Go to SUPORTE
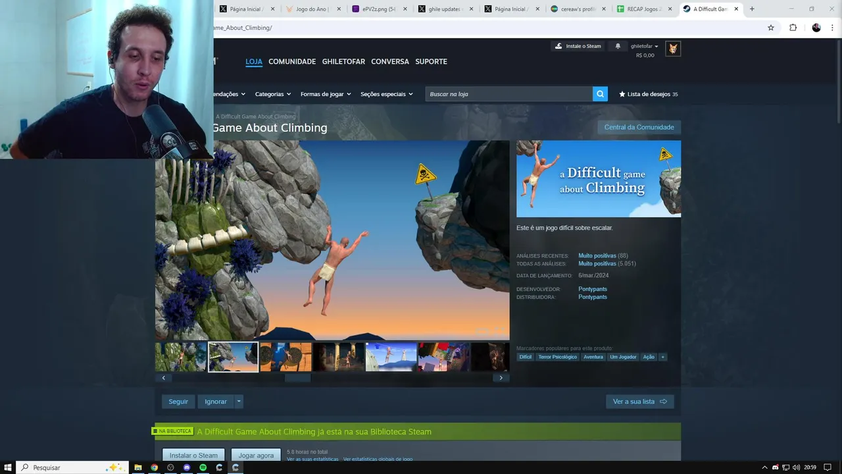842x474 pixels. (431, 61)
